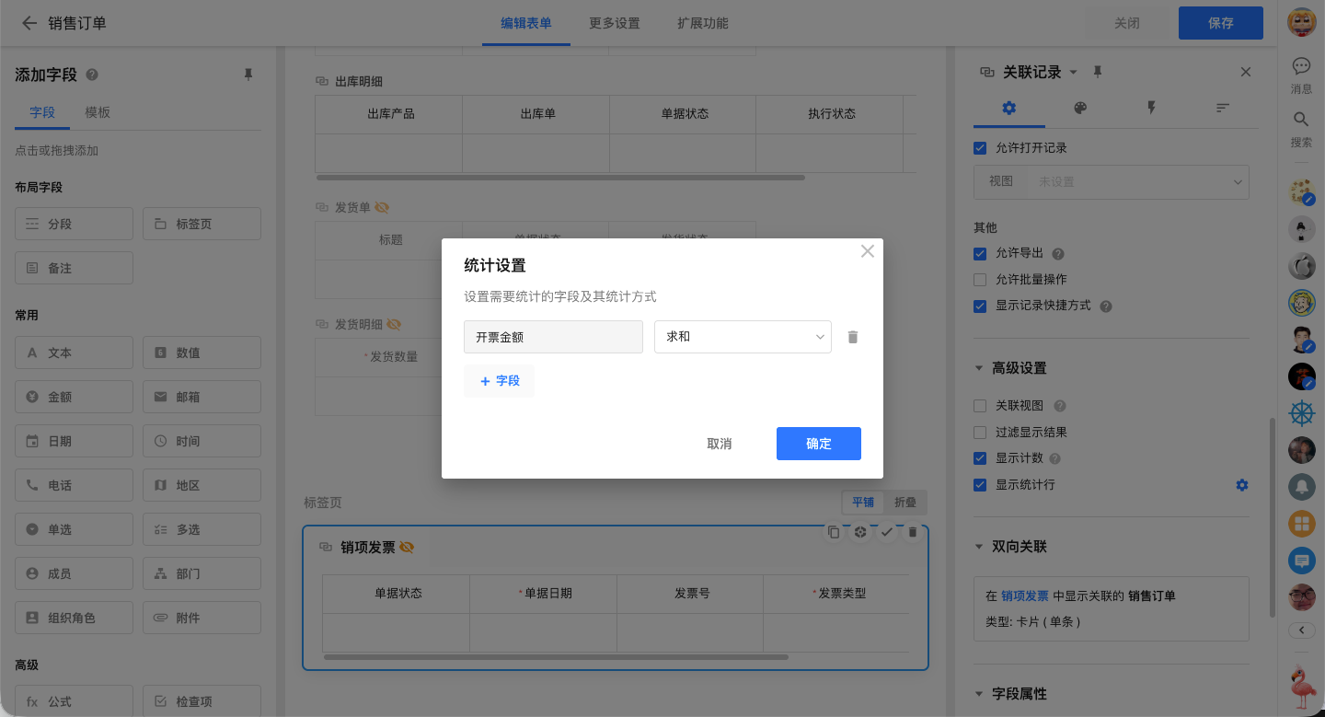Pin the 添加字段 panel

click(248, 75)
